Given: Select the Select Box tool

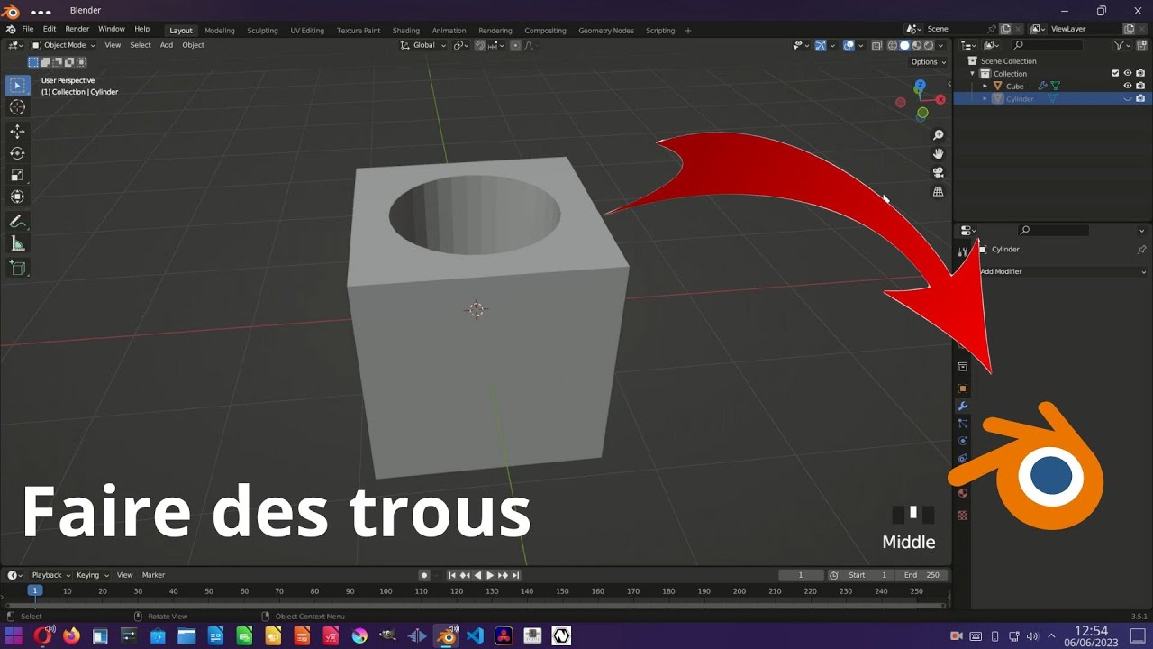Looking at the screenshot, I should [17, 86].
